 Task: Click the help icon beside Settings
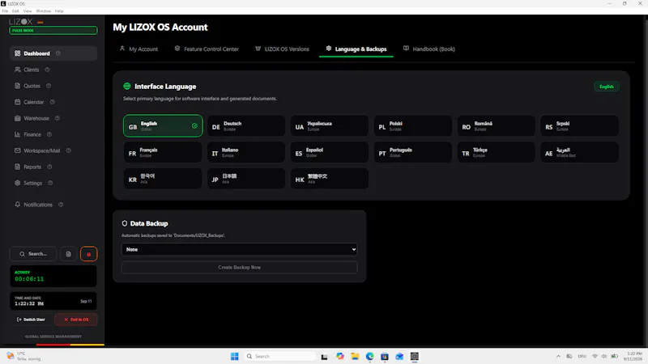click(x=50, y=183)
